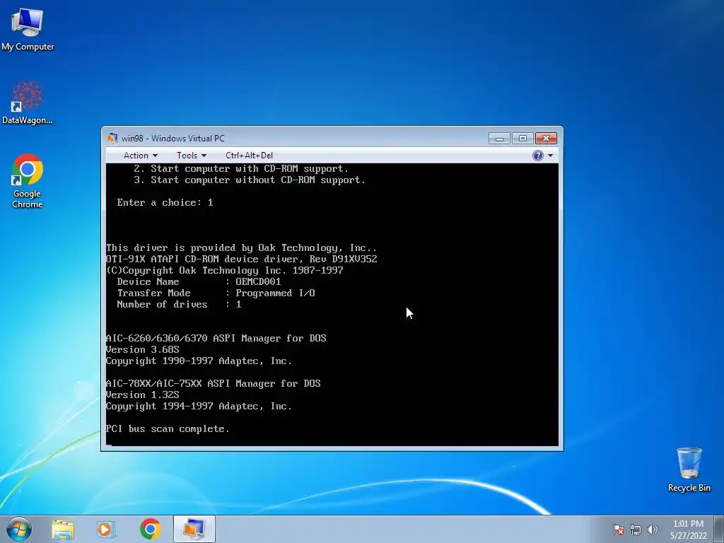724x543 pixels.
Task: Click 'Copyright 1990-1997 Adaptec, Inc.' line
Action: [199, 361]
